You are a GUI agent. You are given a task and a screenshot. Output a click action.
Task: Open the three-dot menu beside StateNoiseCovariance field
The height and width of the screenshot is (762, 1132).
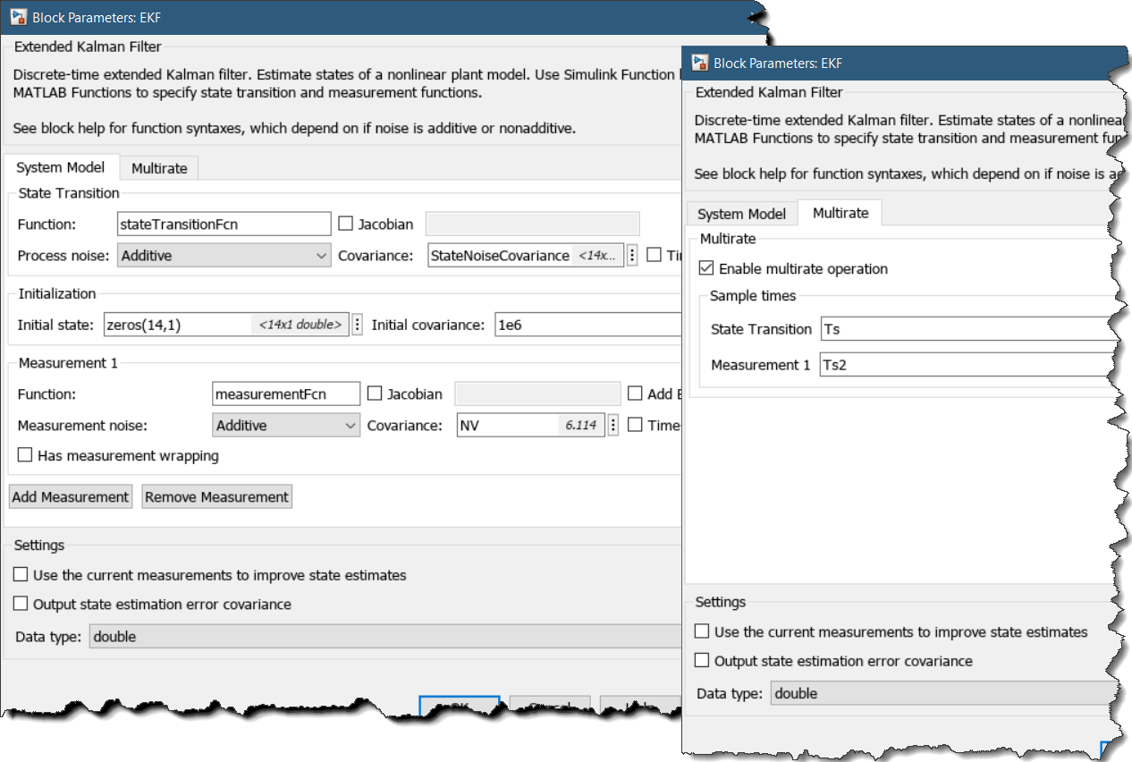[x=632, y=256]
